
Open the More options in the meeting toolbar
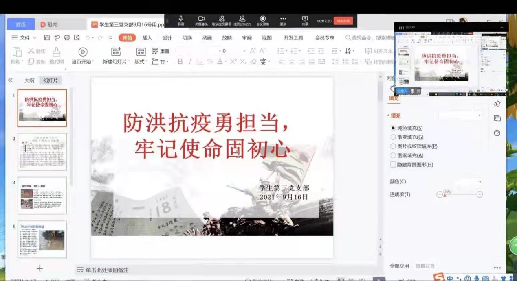(x=283, y=21)
